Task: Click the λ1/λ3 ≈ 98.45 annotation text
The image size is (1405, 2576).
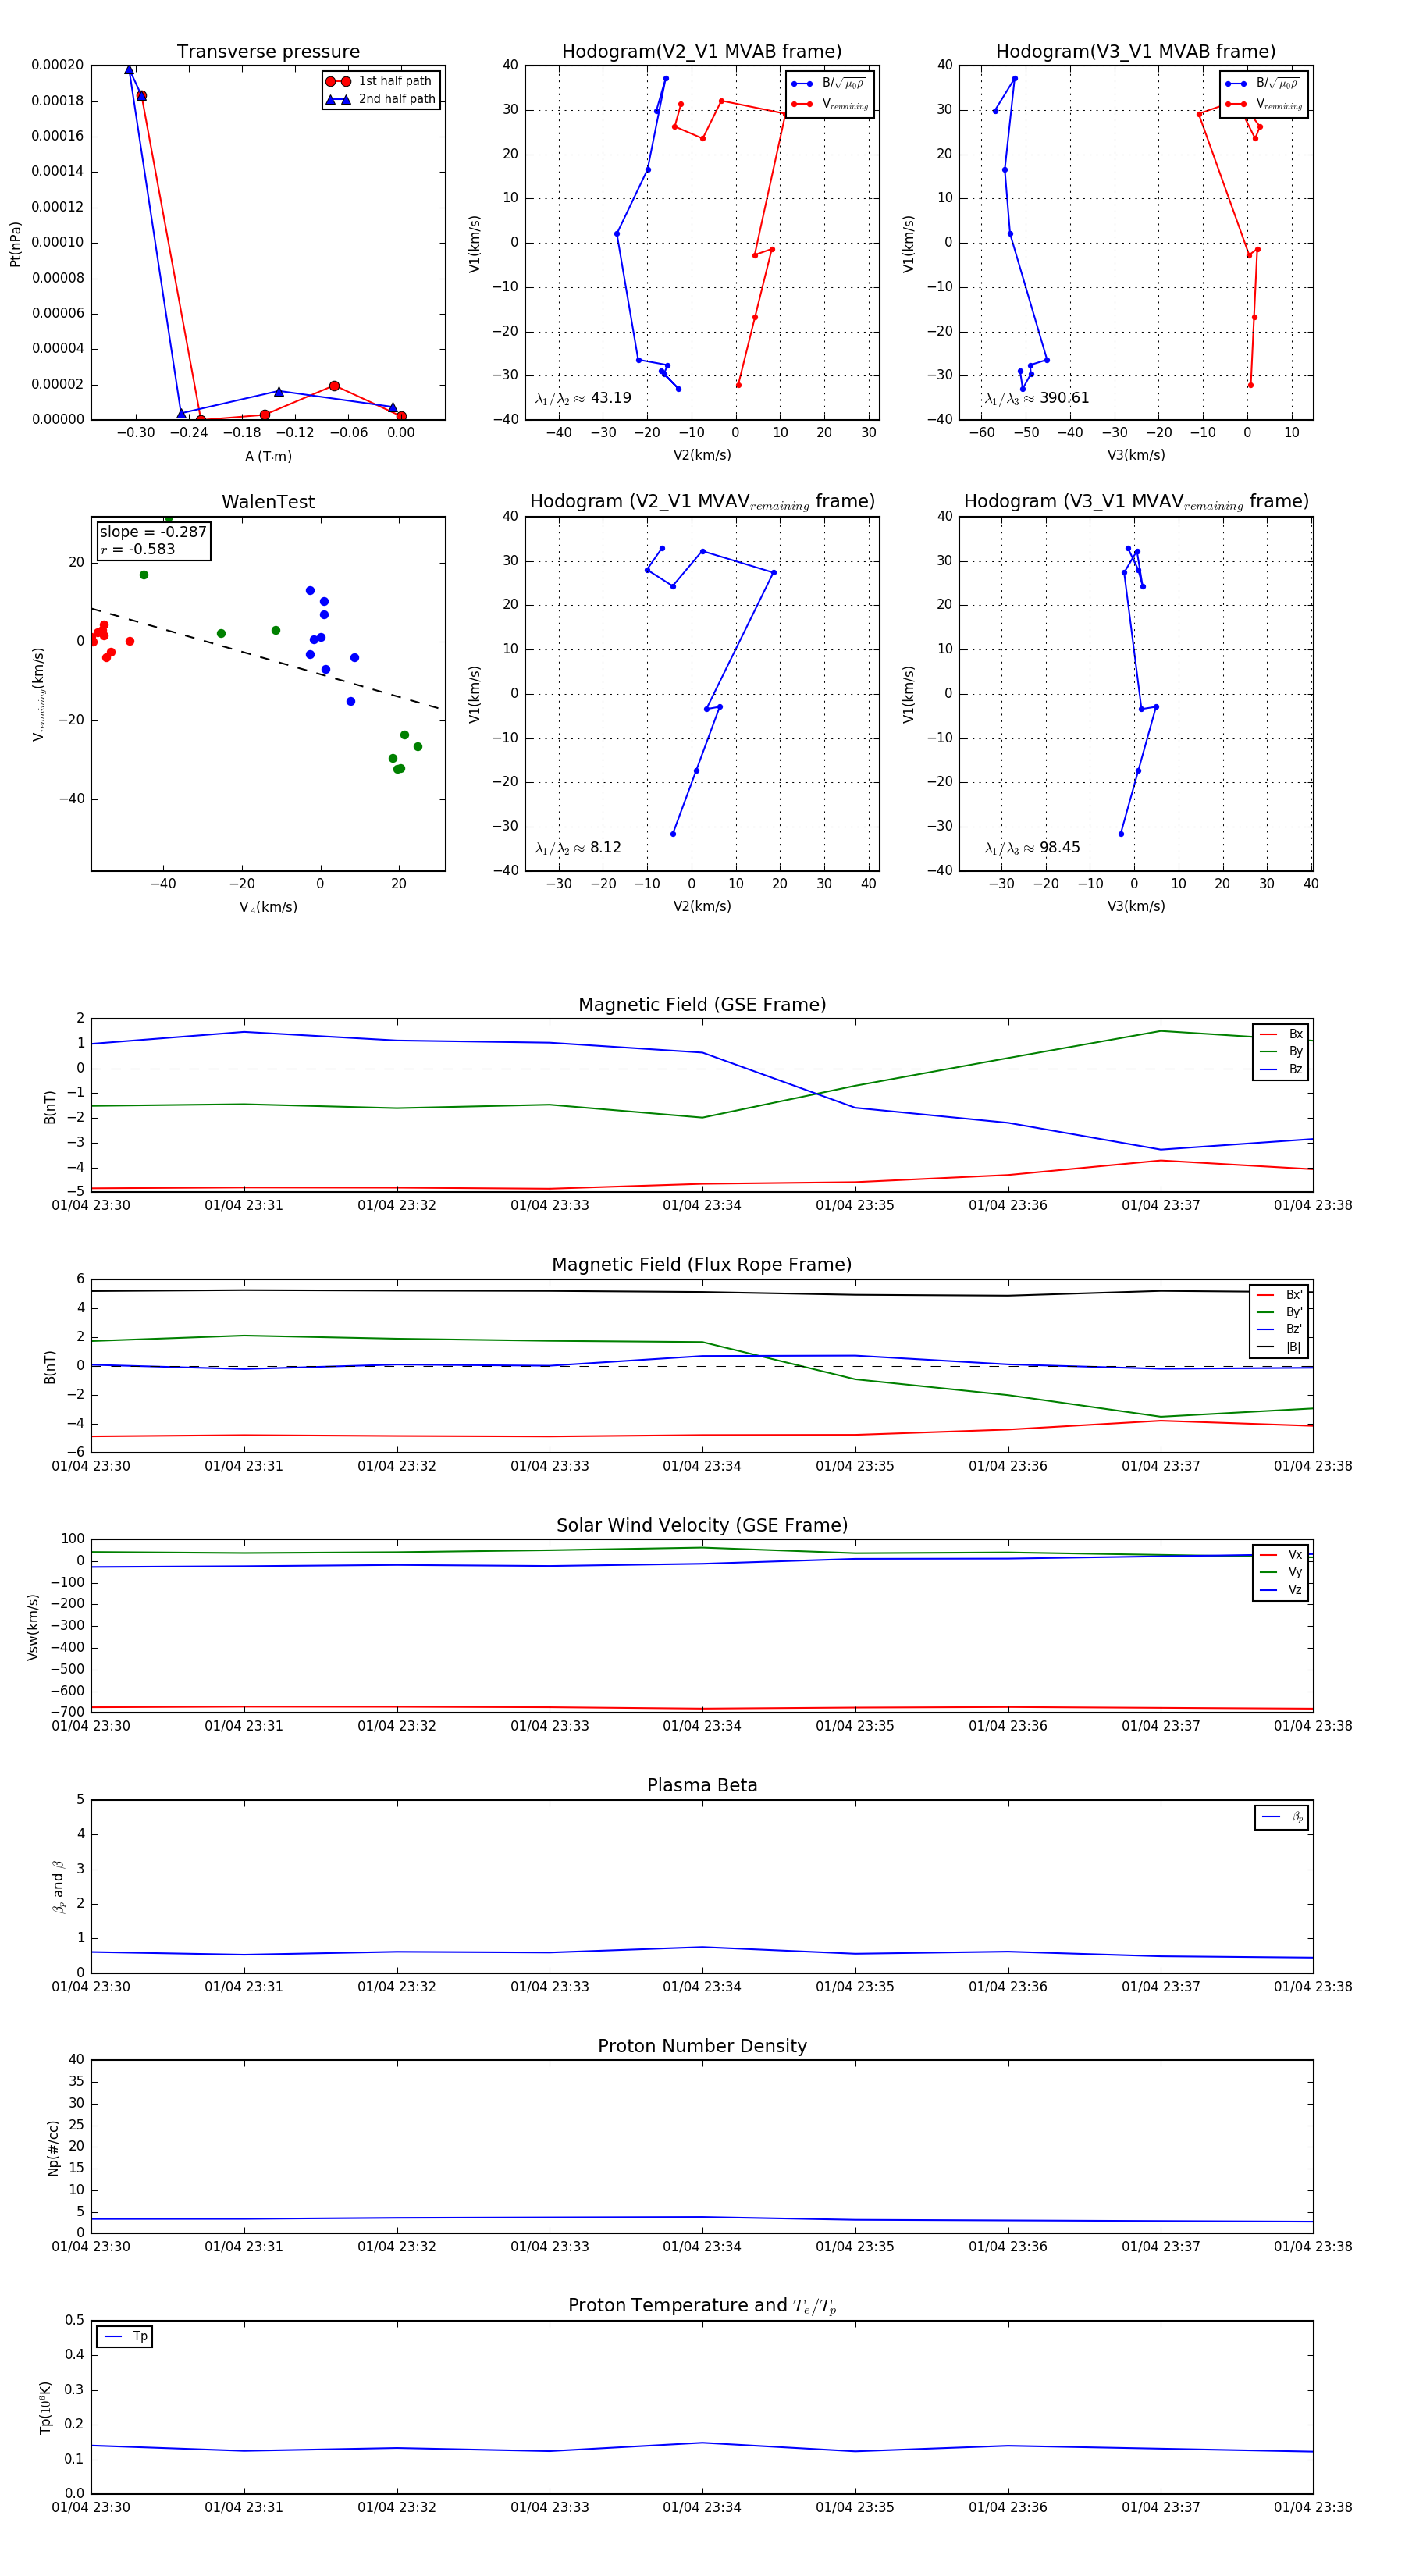Action: 1032,848
